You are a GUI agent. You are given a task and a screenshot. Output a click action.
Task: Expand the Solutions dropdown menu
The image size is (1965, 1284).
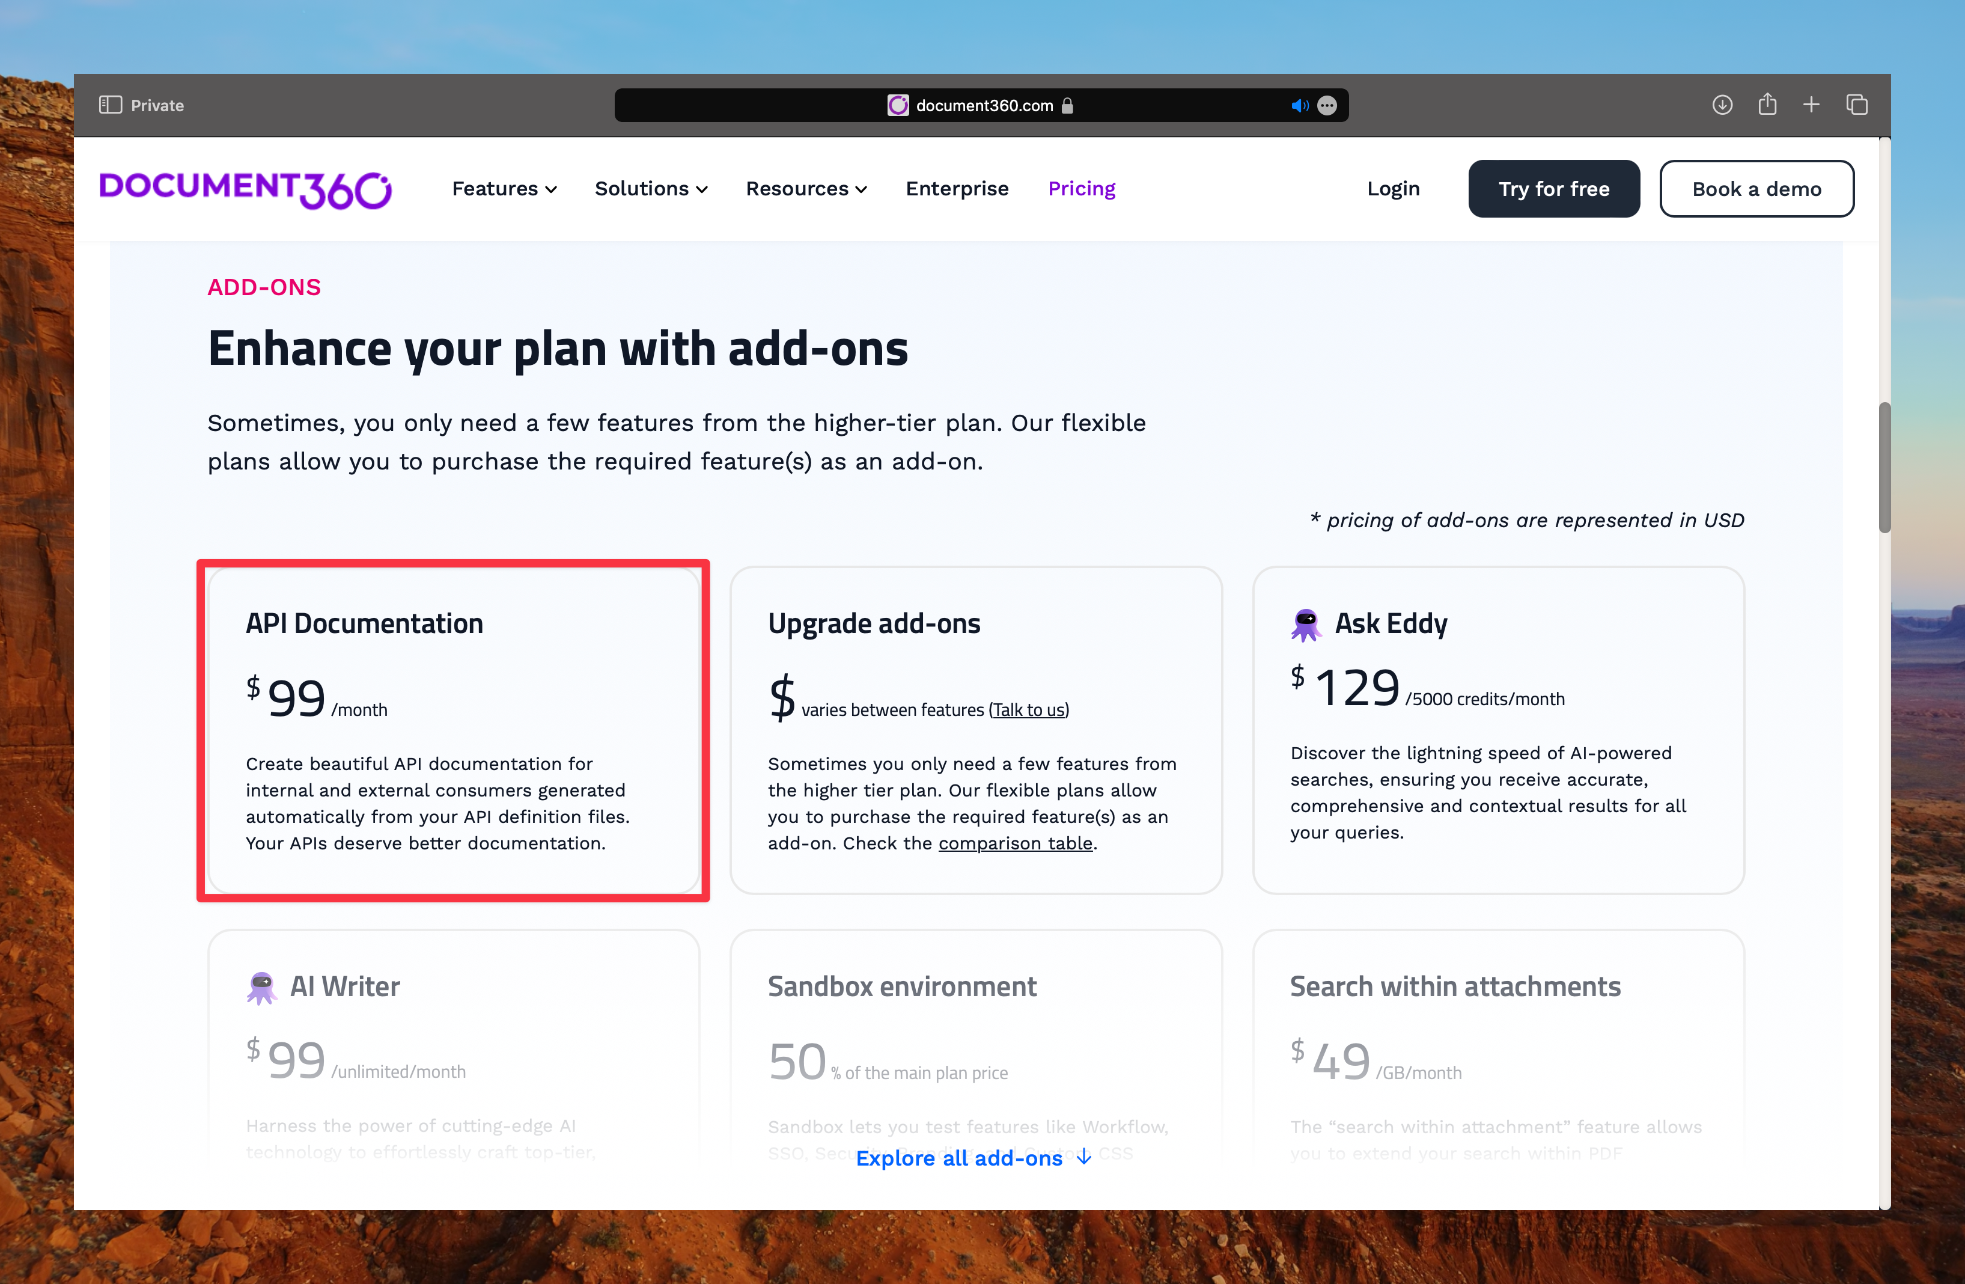tap(651, 188)
